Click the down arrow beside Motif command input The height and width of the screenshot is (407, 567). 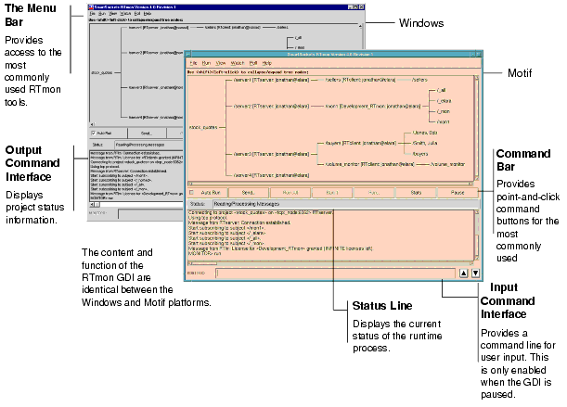coord(476,273)
